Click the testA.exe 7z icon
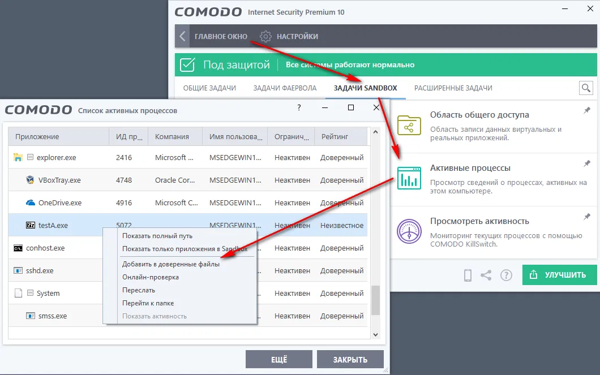Image resolution: width=600 pixels, height=375 pixels. [x=30, y=225]
